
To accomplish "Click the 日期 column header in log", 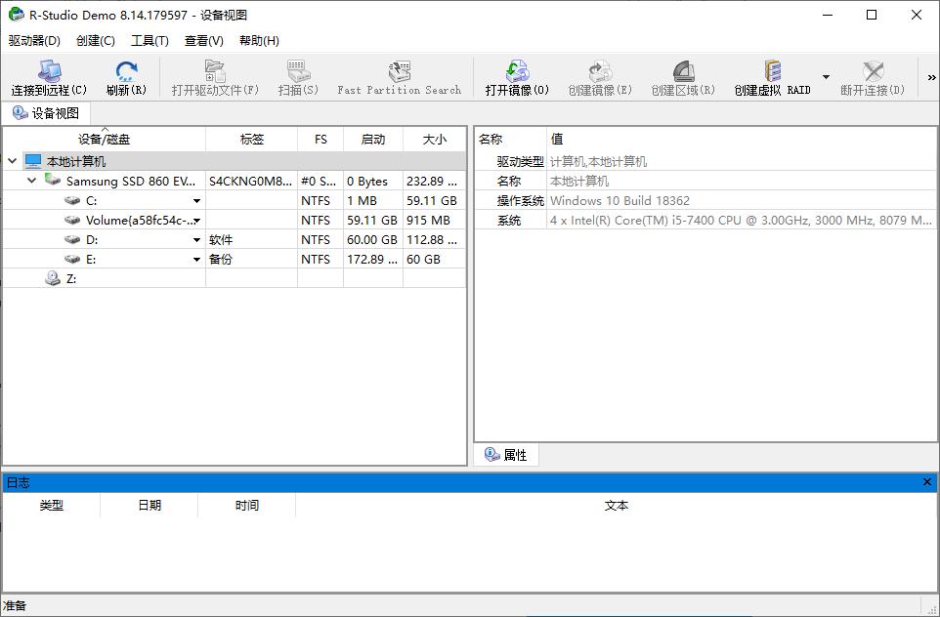I will pos(150,505).
